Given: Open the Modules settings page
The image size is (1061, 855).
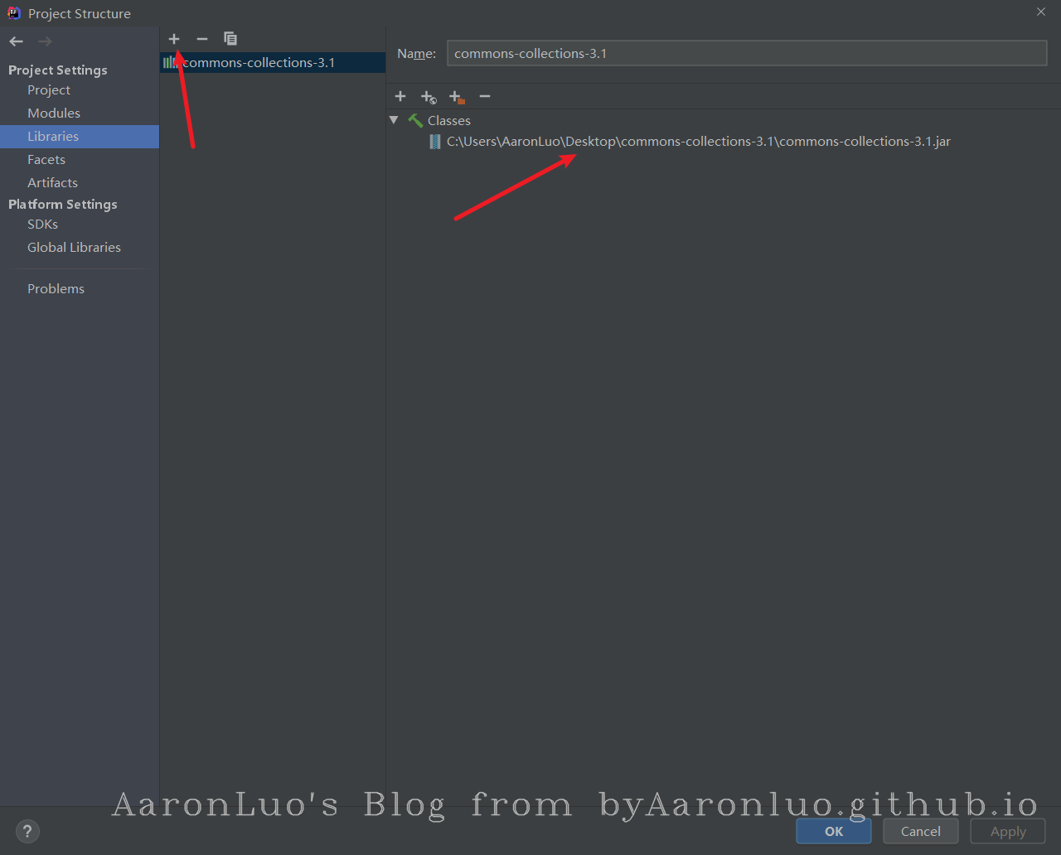Looking at the screenshot, I should pos(54,114).
